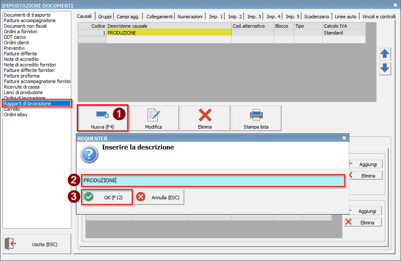Viewport: 401px width, 261px height.
Task: Click the description text field containing PRODUZIONE
Action: point(213,181)
